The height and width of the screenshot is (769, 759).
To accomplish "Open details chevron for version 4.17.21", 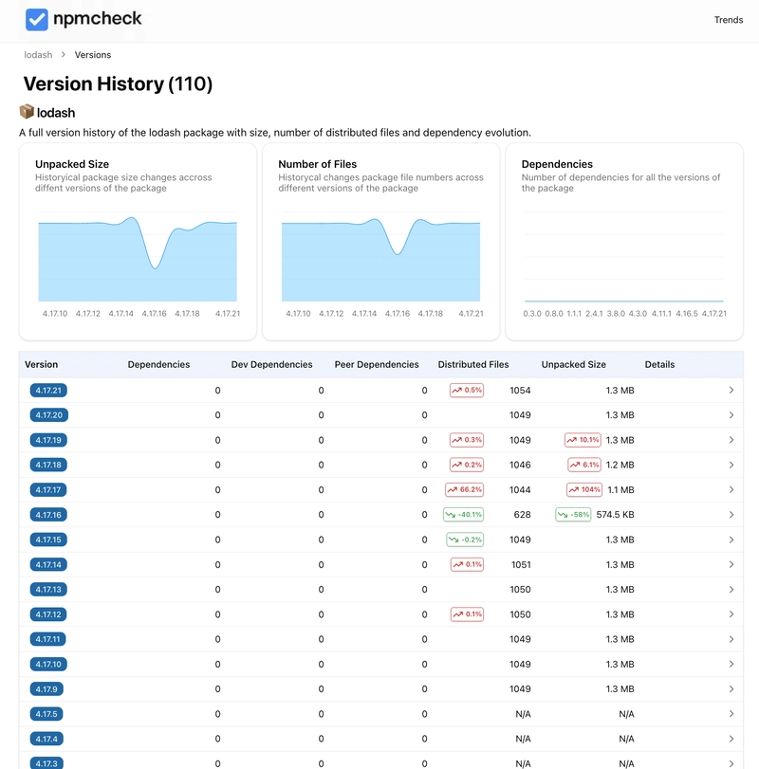I will (x=731, y=391).
